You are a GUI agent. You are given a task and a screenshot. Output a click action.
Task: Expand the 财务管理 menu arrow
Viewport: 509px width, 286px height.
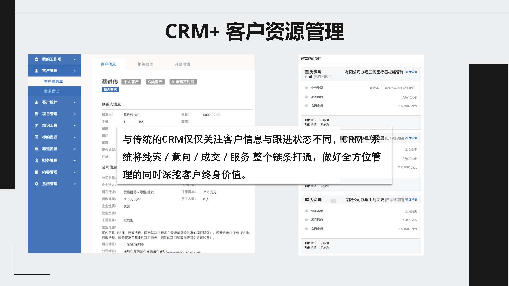75,161
